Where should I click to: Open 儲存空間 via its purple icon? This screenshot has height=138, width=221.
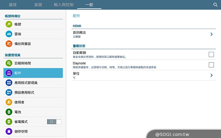9,131
